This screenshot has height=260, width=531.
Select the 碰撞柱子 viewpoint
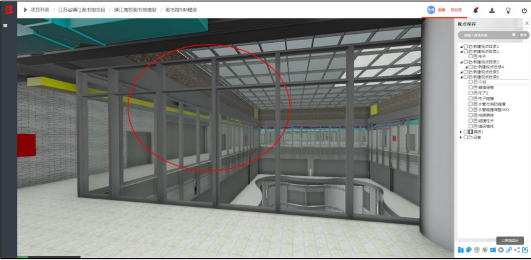486,121
